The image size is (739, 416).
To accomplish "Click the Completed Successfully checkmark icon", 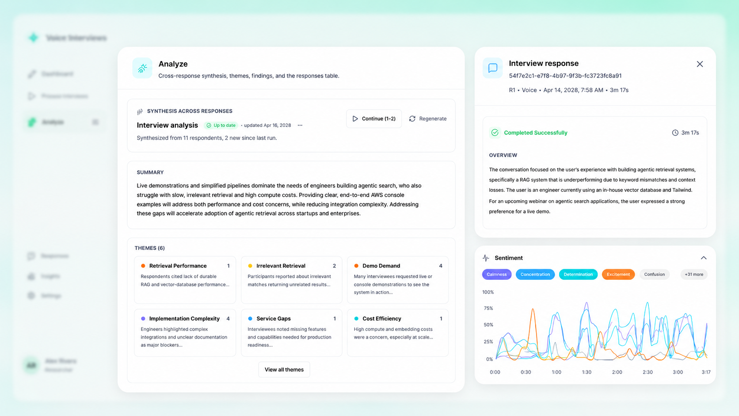I will click(x=495, y=133).
